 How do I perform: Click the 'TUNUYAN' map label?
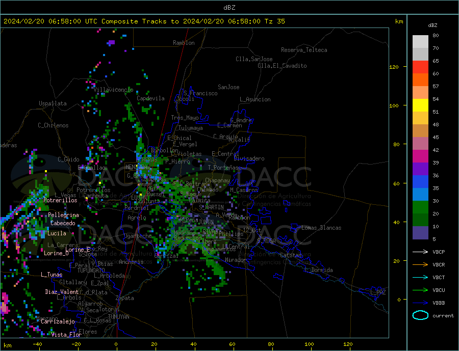pos(118,317)
